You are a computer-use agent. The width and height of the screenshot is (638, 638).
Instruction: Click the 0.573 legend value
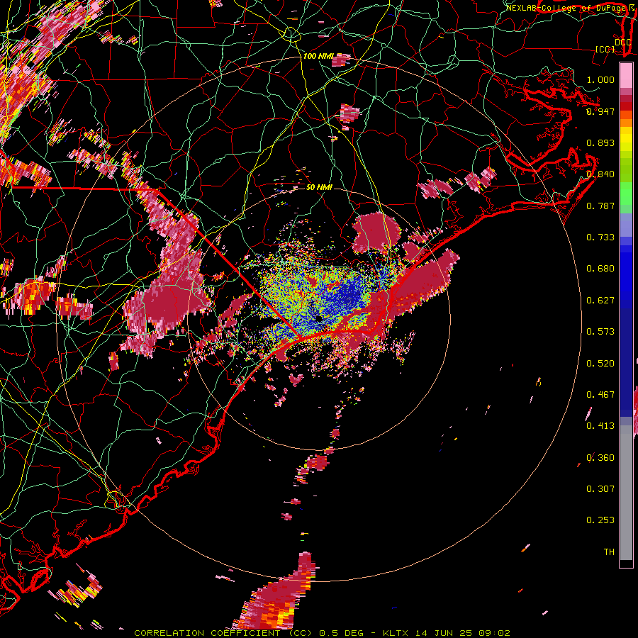tap(600, 332)
